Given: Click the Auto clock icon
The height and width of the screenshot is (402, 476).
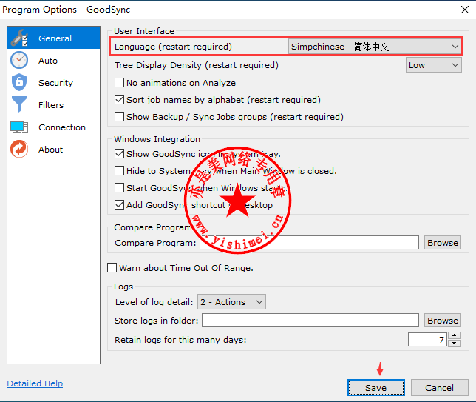Looking at the screenshot, I should [19, 60].
